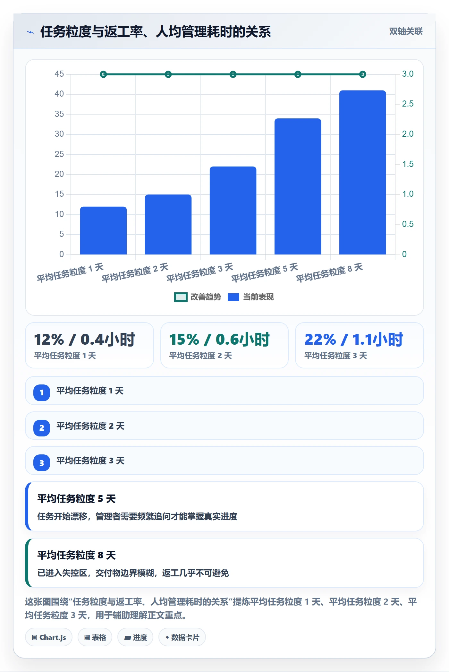Click the bar for 平均任务粒度 8 天
Image resolution: width=449 pixels, height=672 pixels.
(x=362, y=172)
